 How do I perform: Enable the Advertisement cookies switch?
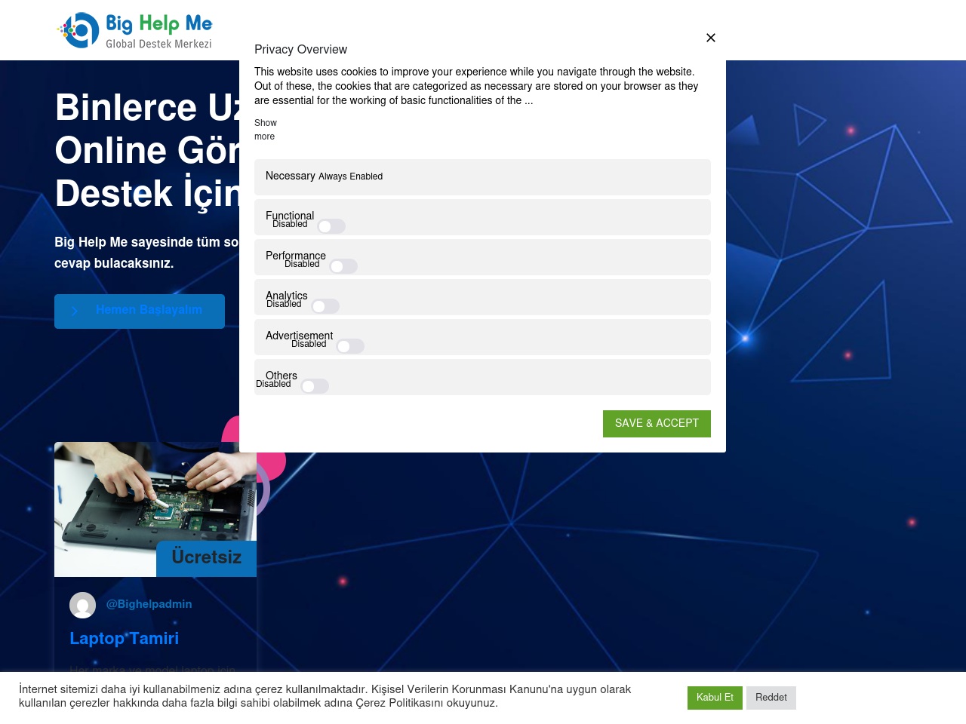coord(350,346)
